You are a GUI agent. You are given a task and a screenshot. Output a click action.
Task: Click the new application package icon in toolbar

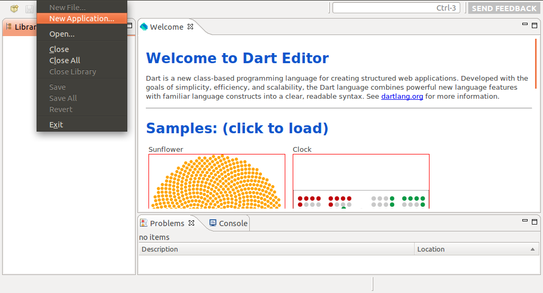pyautogui.click(x=14, y=8)
